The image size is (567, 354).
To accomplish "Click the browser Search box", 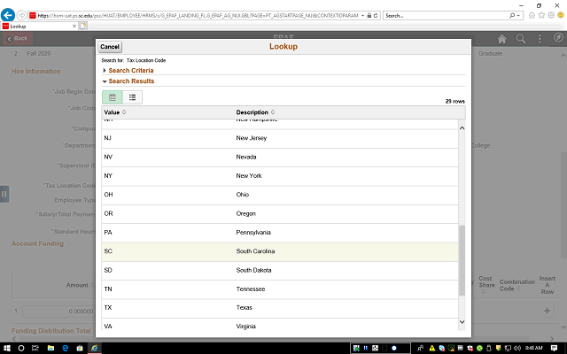I will click(x=446, y=16).
